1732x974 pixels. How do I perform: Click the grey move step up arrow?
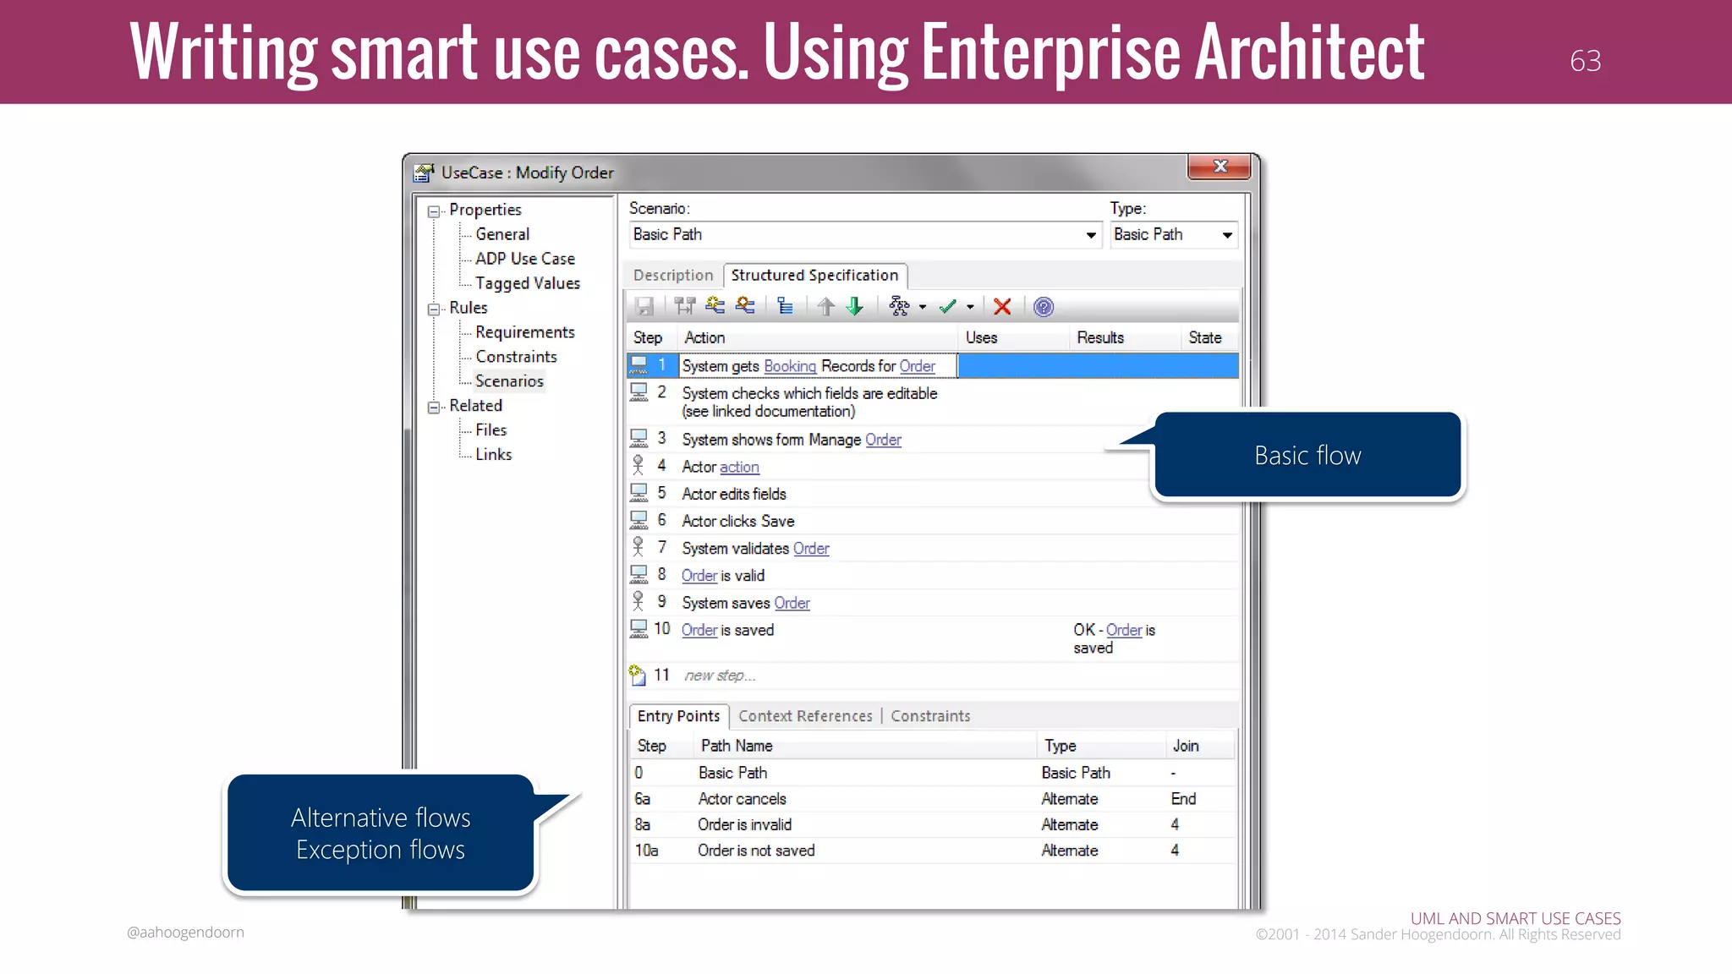pyautogui.click(x=825, y=307)
